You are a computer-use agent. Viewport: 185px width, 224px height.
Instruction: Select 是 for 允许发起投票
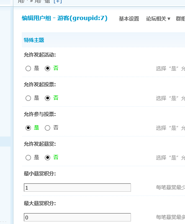[x=28, y=98]
